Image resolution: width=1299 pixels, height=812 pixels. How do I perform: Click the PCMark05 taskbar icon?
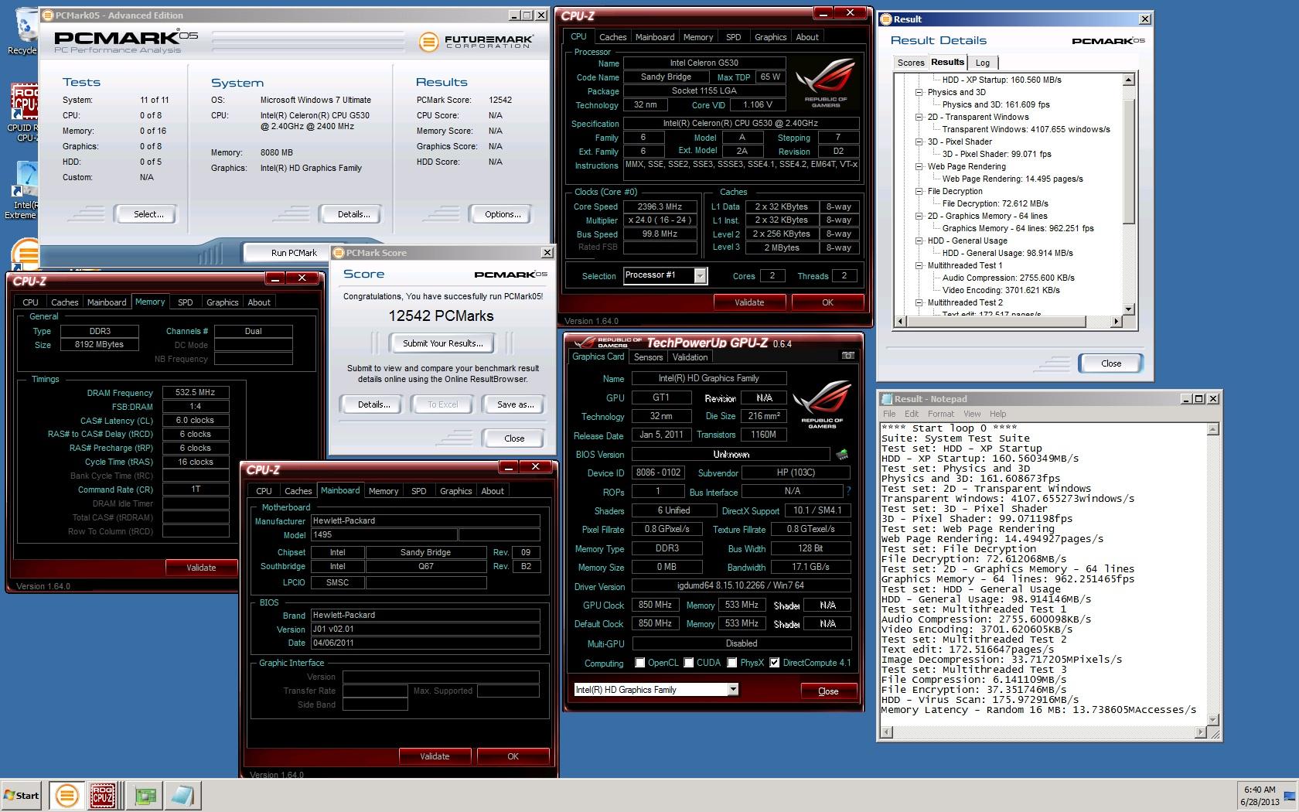[x=67, y=795]
